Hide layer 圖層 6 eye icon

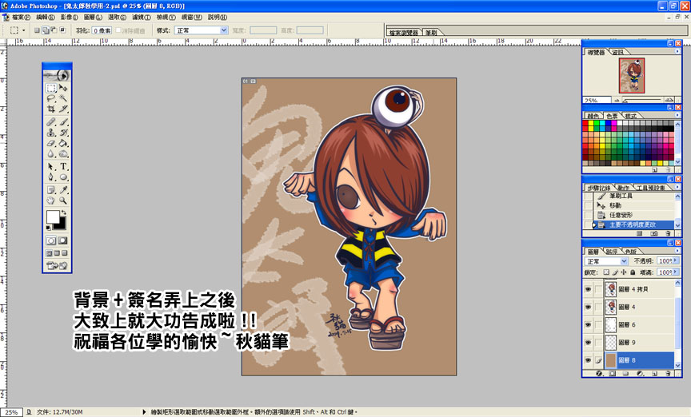pyautogui.click(x=588, y=324)
